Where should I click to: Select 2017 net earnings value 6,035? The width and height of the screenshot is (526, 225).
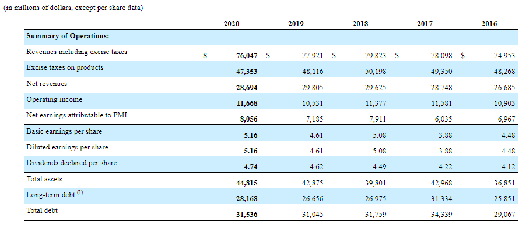(x=443, y=119)
